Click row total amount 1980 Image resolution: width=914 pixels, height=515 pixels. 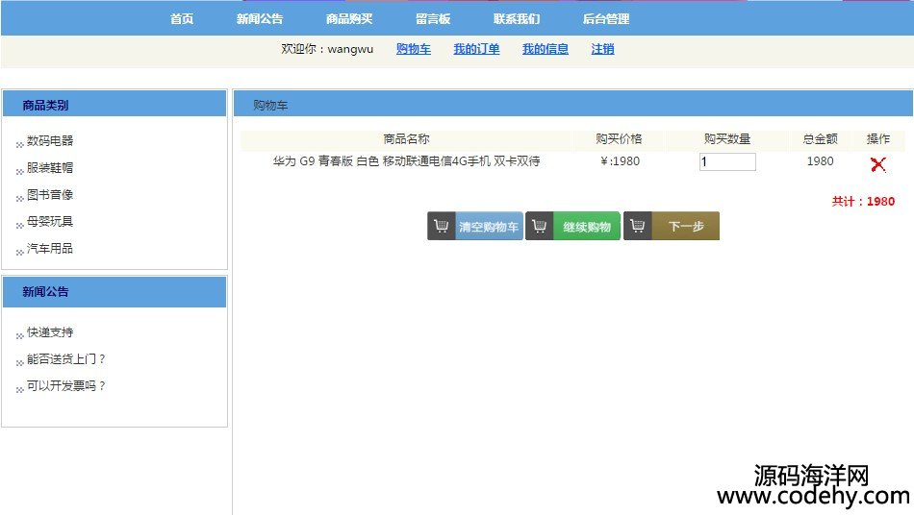pyautogui.click(x=820, y=161)
